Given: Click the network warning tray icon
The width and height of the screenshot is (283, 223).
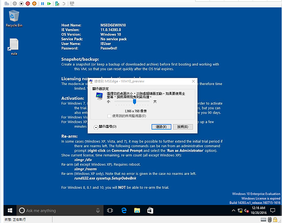Looking at the screenshot, I should (240, 210).
